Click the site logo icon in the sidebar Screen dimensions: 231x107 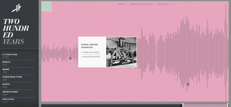pos(16,8)
